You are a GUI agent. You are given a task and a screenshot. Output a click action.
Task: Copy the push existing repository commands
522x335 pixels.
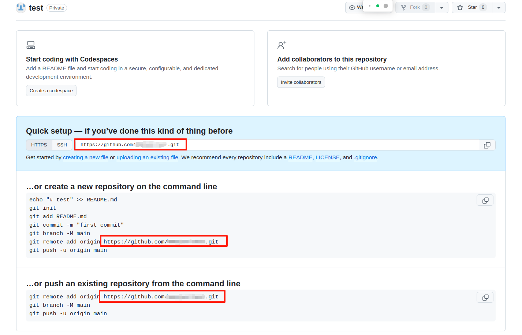[485, 297]
